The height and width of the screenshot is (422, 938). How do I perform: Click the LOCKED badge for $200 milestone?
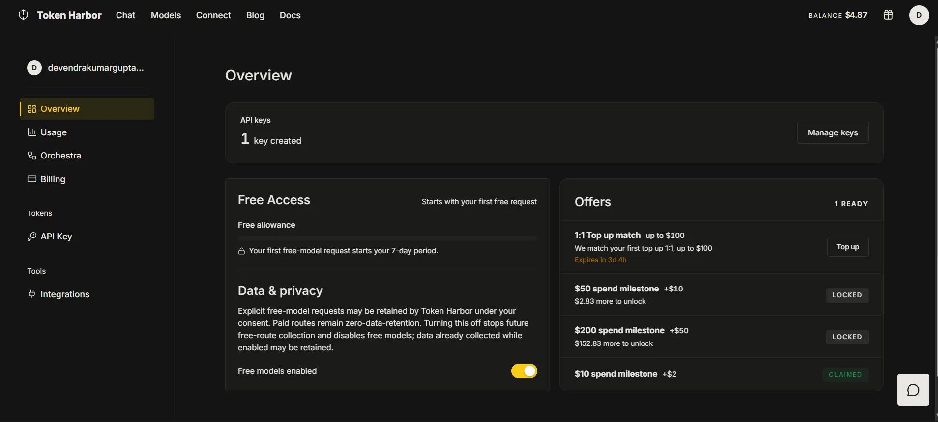[847, 337]
